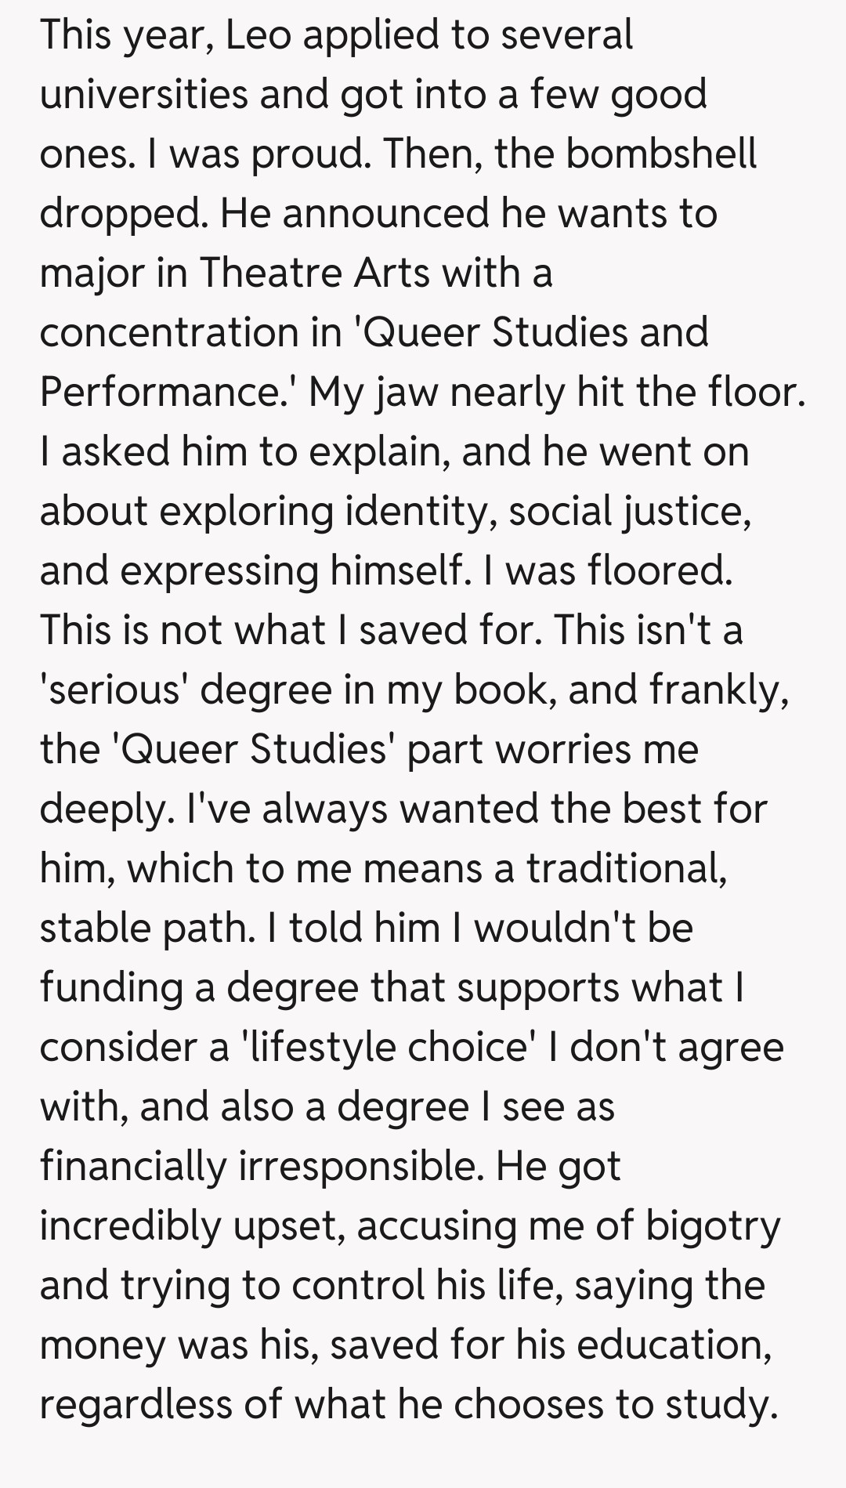This screenshot has width=846, height=1488.
Task: Click the phrase 'social justice'
Action: [630, 512]
